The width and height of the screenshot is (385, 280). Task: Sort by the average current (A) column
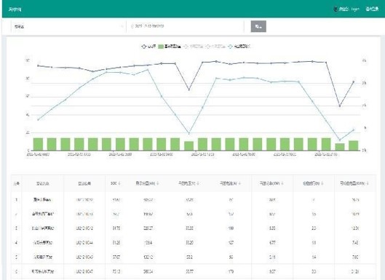239,183
